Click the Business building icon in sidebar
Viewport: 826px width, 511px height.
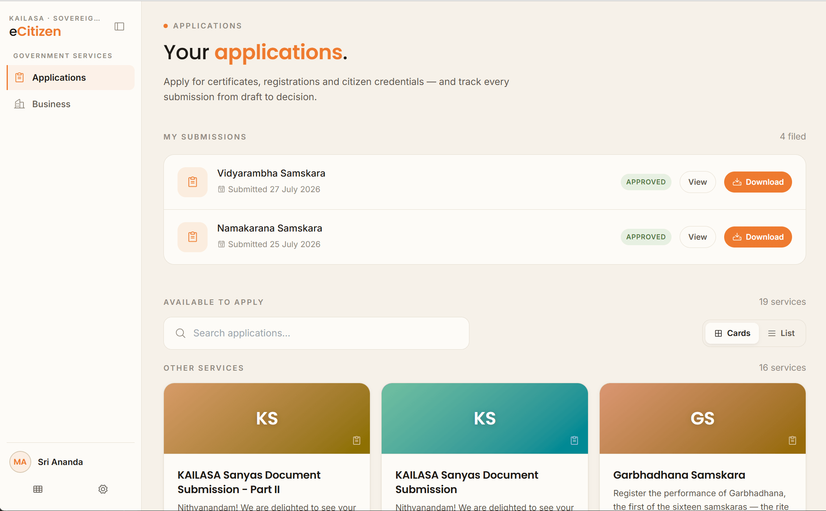click(20, 104)
